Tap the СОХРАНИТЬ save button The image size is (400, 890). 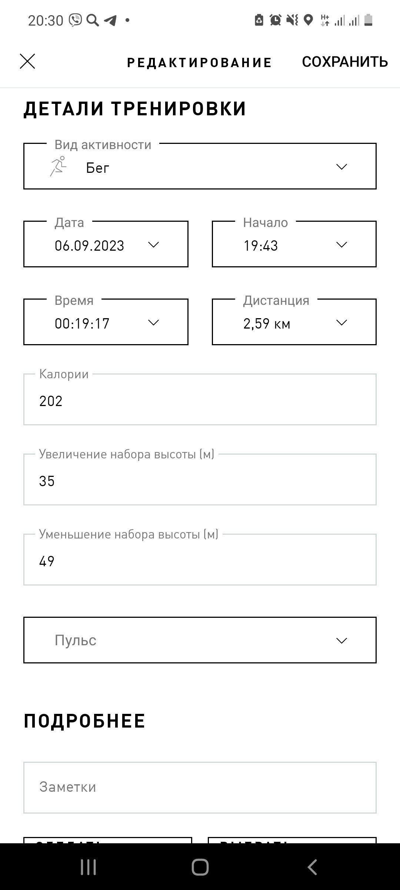[345, 62]
